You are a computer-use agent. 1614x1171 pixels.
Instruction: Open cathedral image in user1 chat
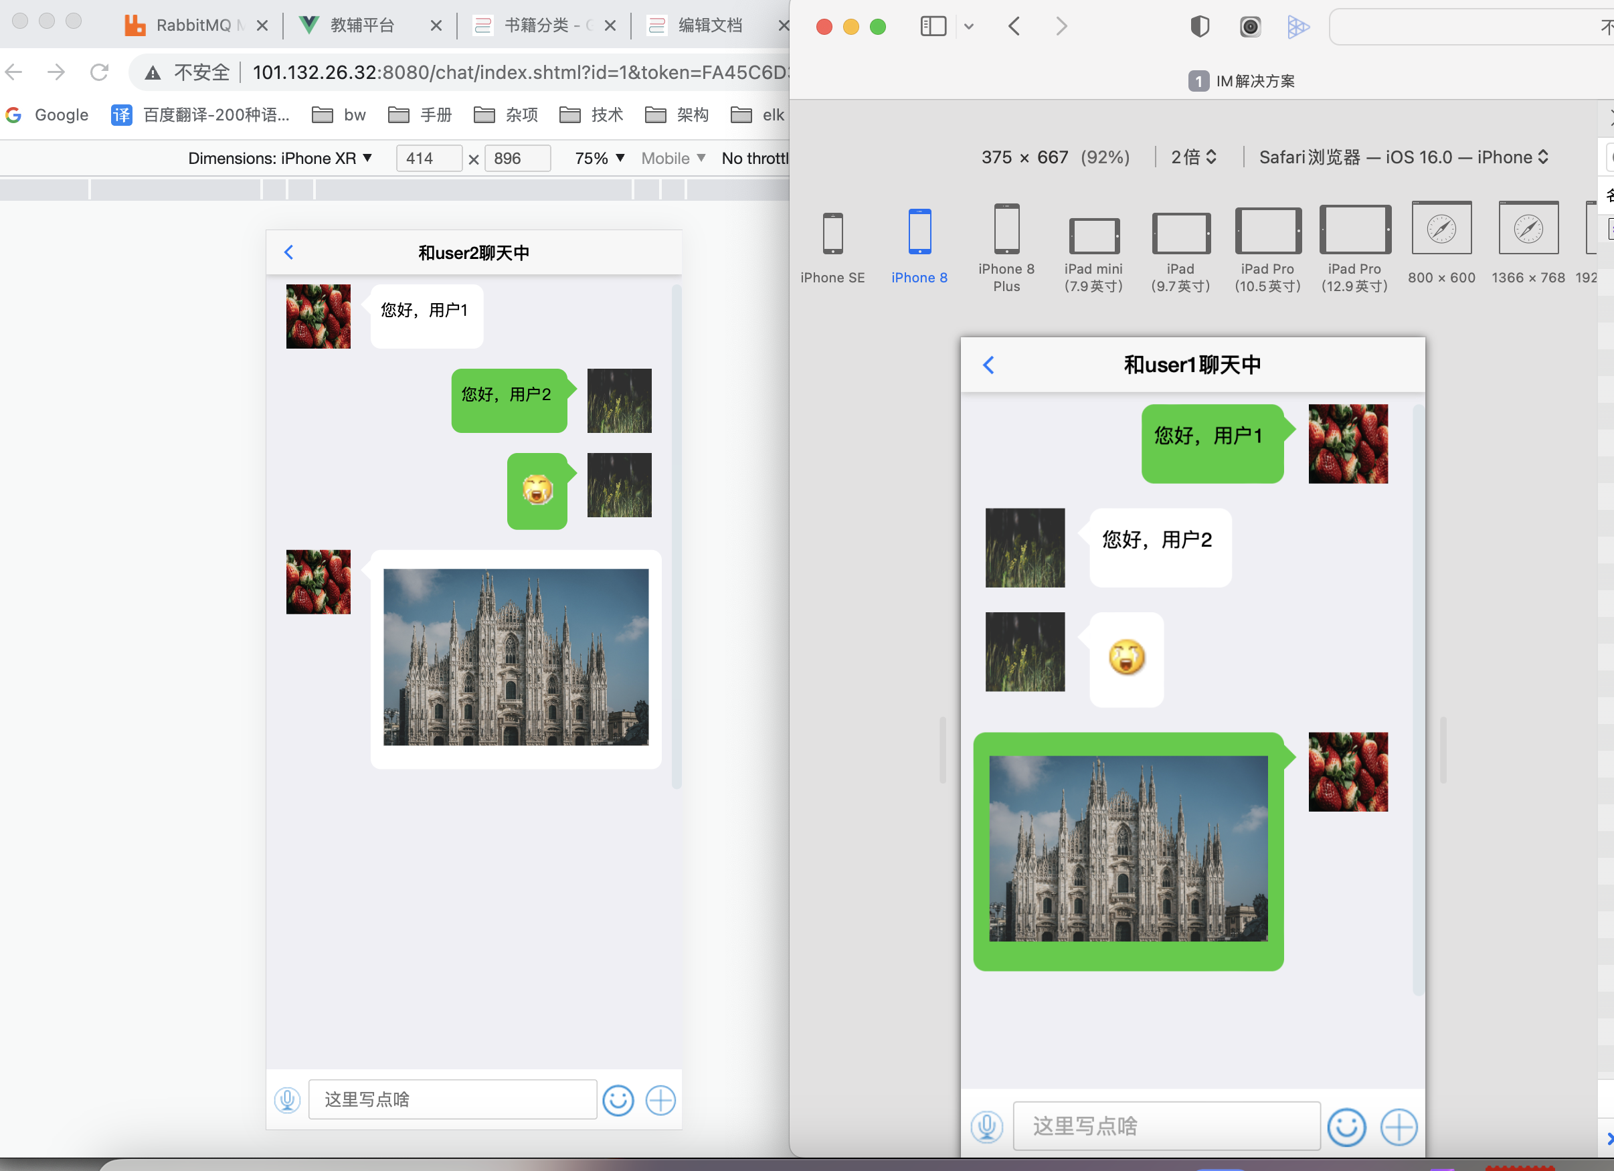pyautogui.click(x=1128, y=848)
